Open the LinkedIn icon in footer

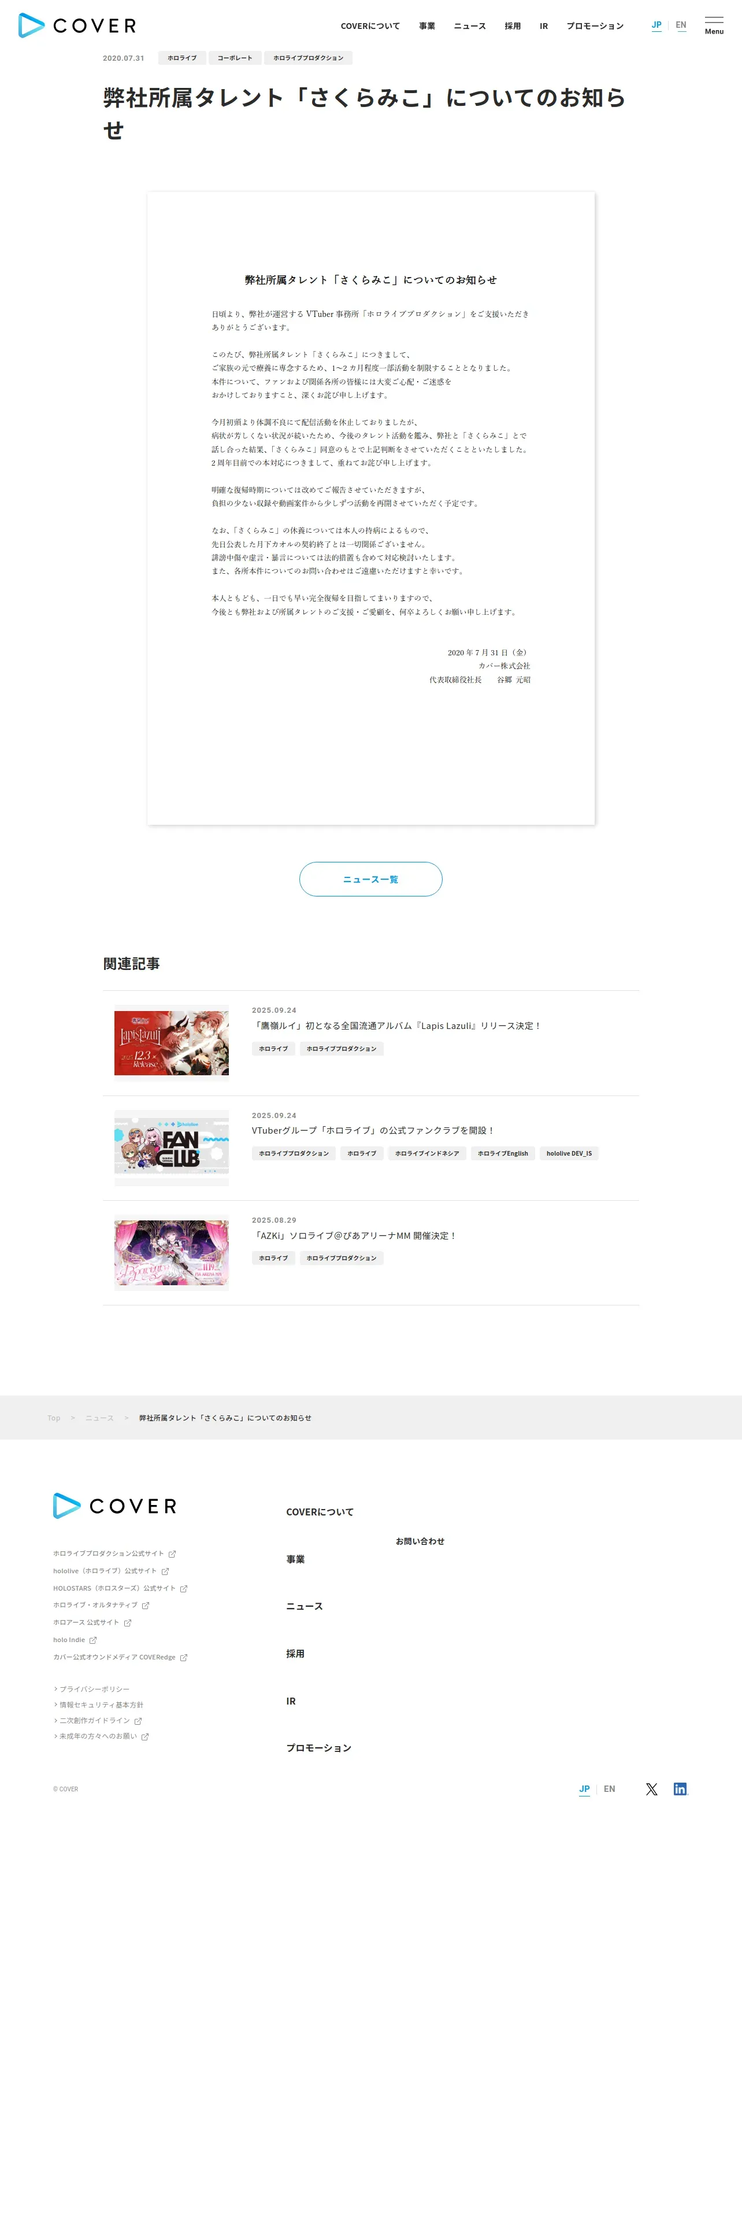(x=680, y=1790)
